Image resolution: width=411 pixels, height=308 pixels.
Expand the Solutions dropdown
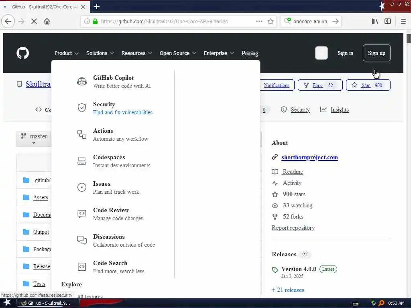pos(100,53)
